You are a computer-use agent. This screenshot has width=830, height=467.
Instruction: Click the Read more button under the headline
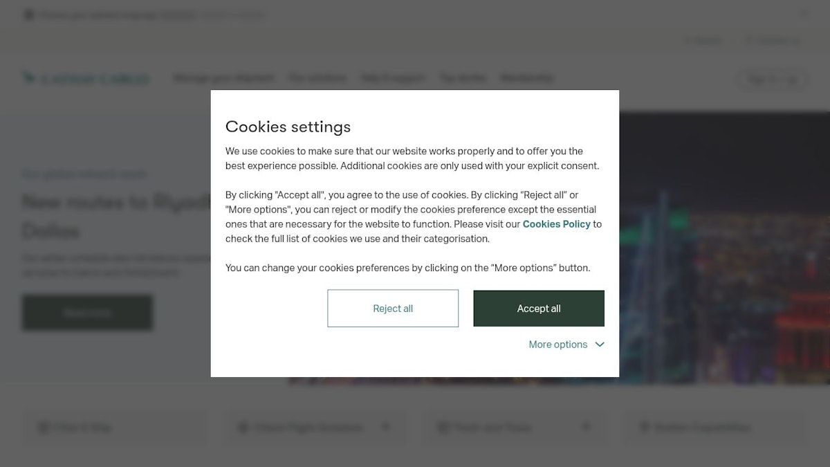click(x=87, y=313)
